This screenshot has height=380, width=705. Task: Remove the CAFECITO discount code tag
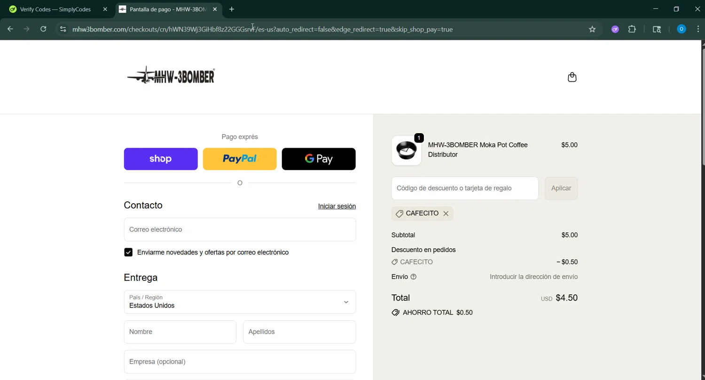[x=446, y=214]
